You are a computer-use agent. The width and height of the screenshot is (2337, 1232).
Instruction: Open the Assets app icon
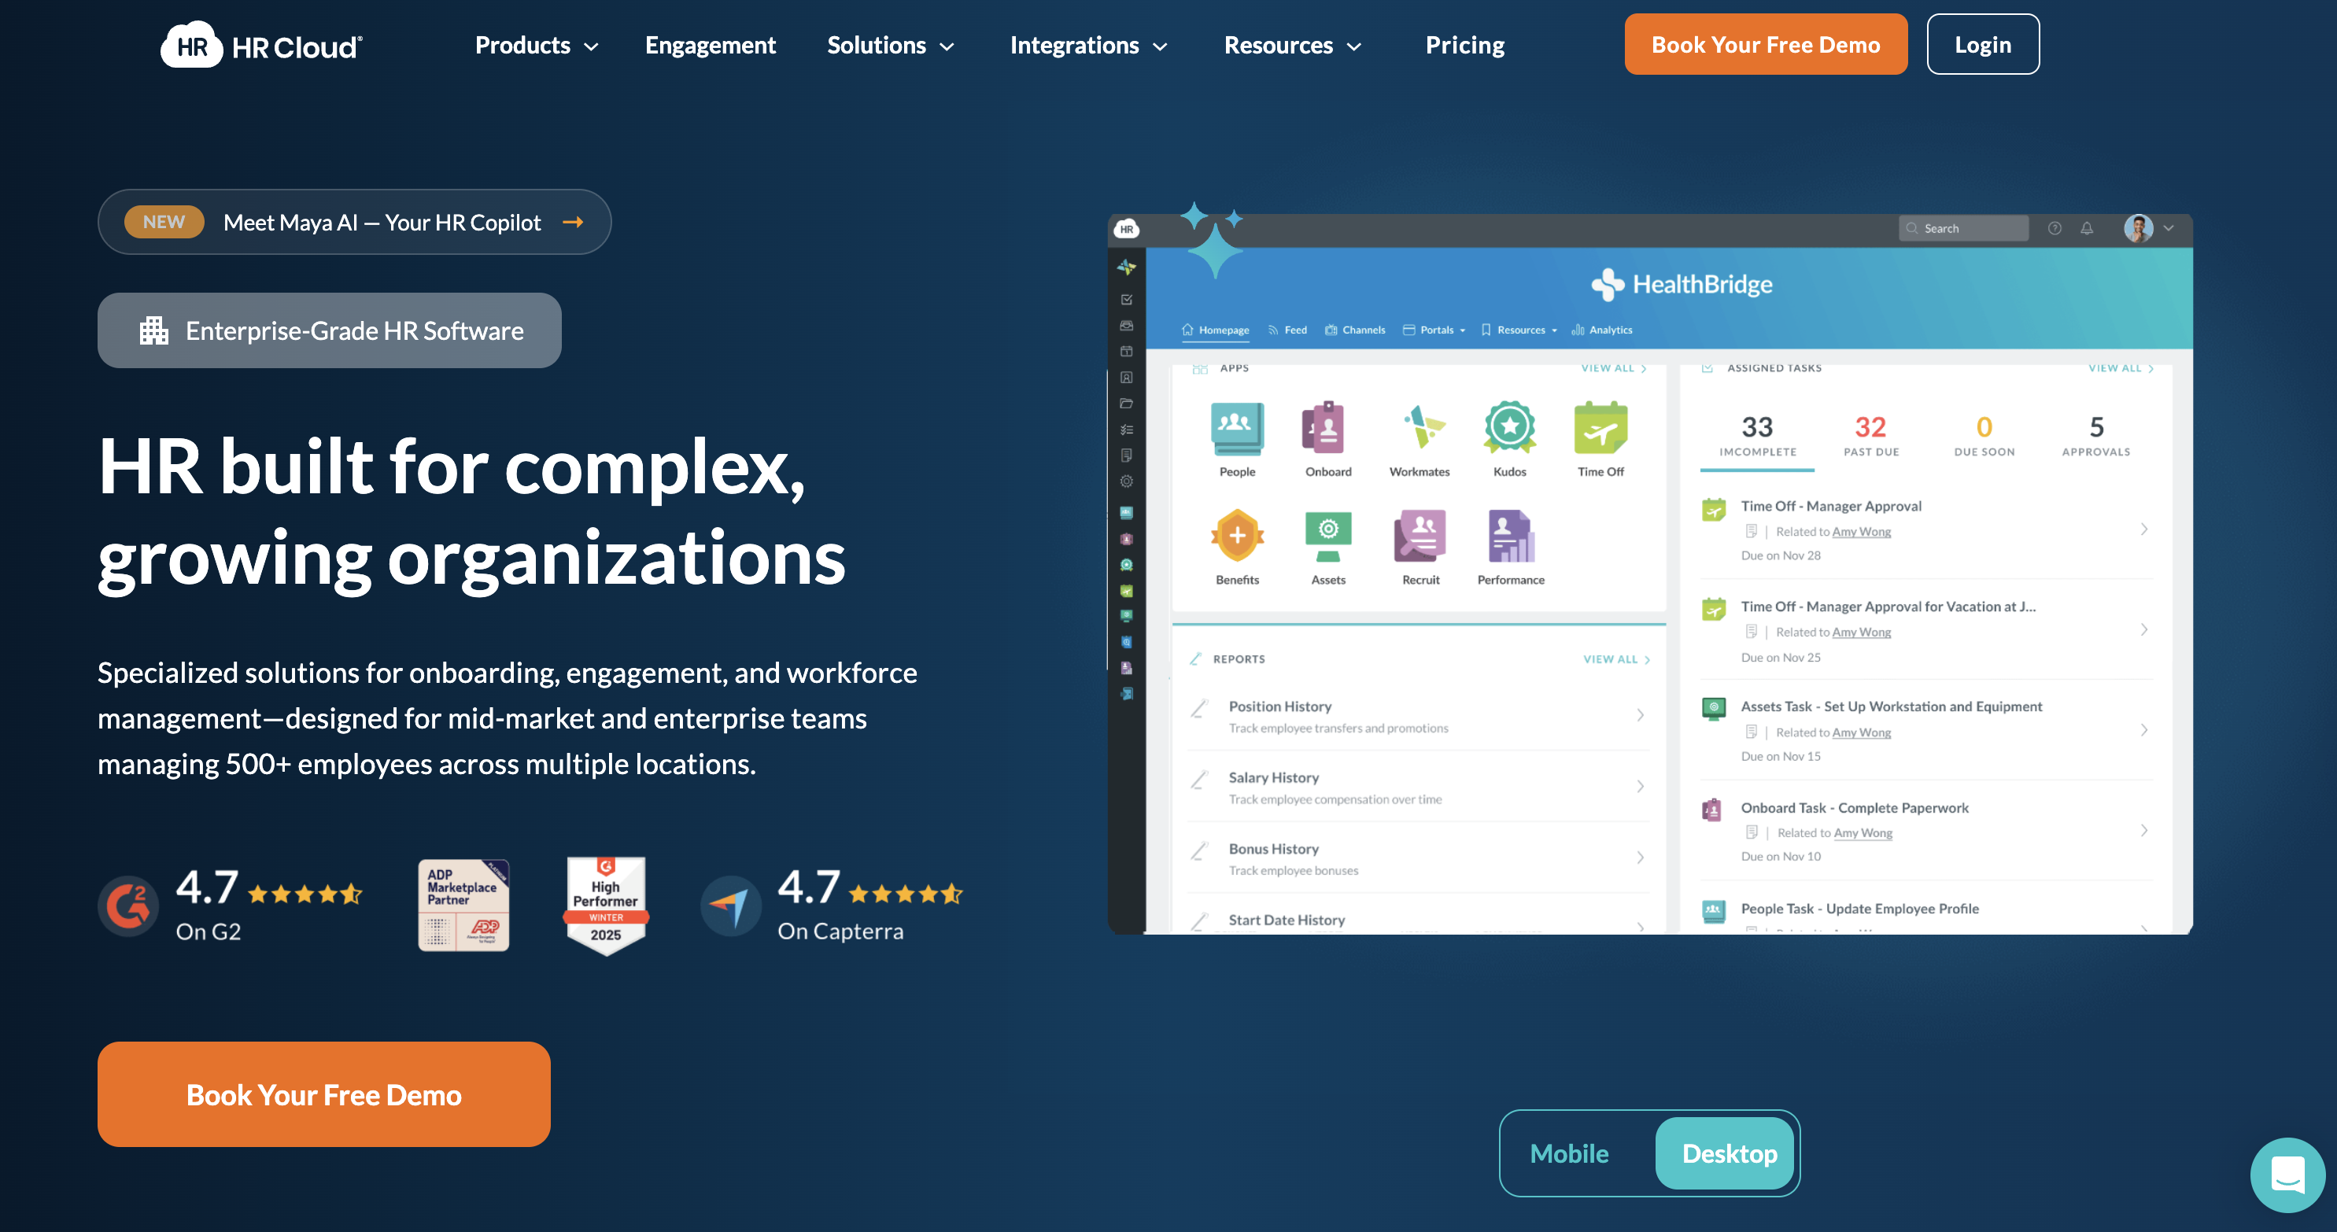click(x=1328, y=535)
